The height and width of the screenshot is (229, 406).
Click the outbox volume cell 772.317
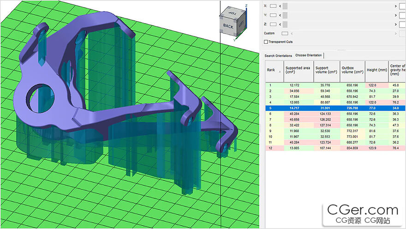click(x=352, y=131)
